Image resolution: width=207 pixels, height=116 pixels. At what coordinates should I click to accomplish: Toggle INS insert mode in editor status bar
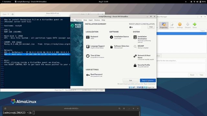coord(102,90)
